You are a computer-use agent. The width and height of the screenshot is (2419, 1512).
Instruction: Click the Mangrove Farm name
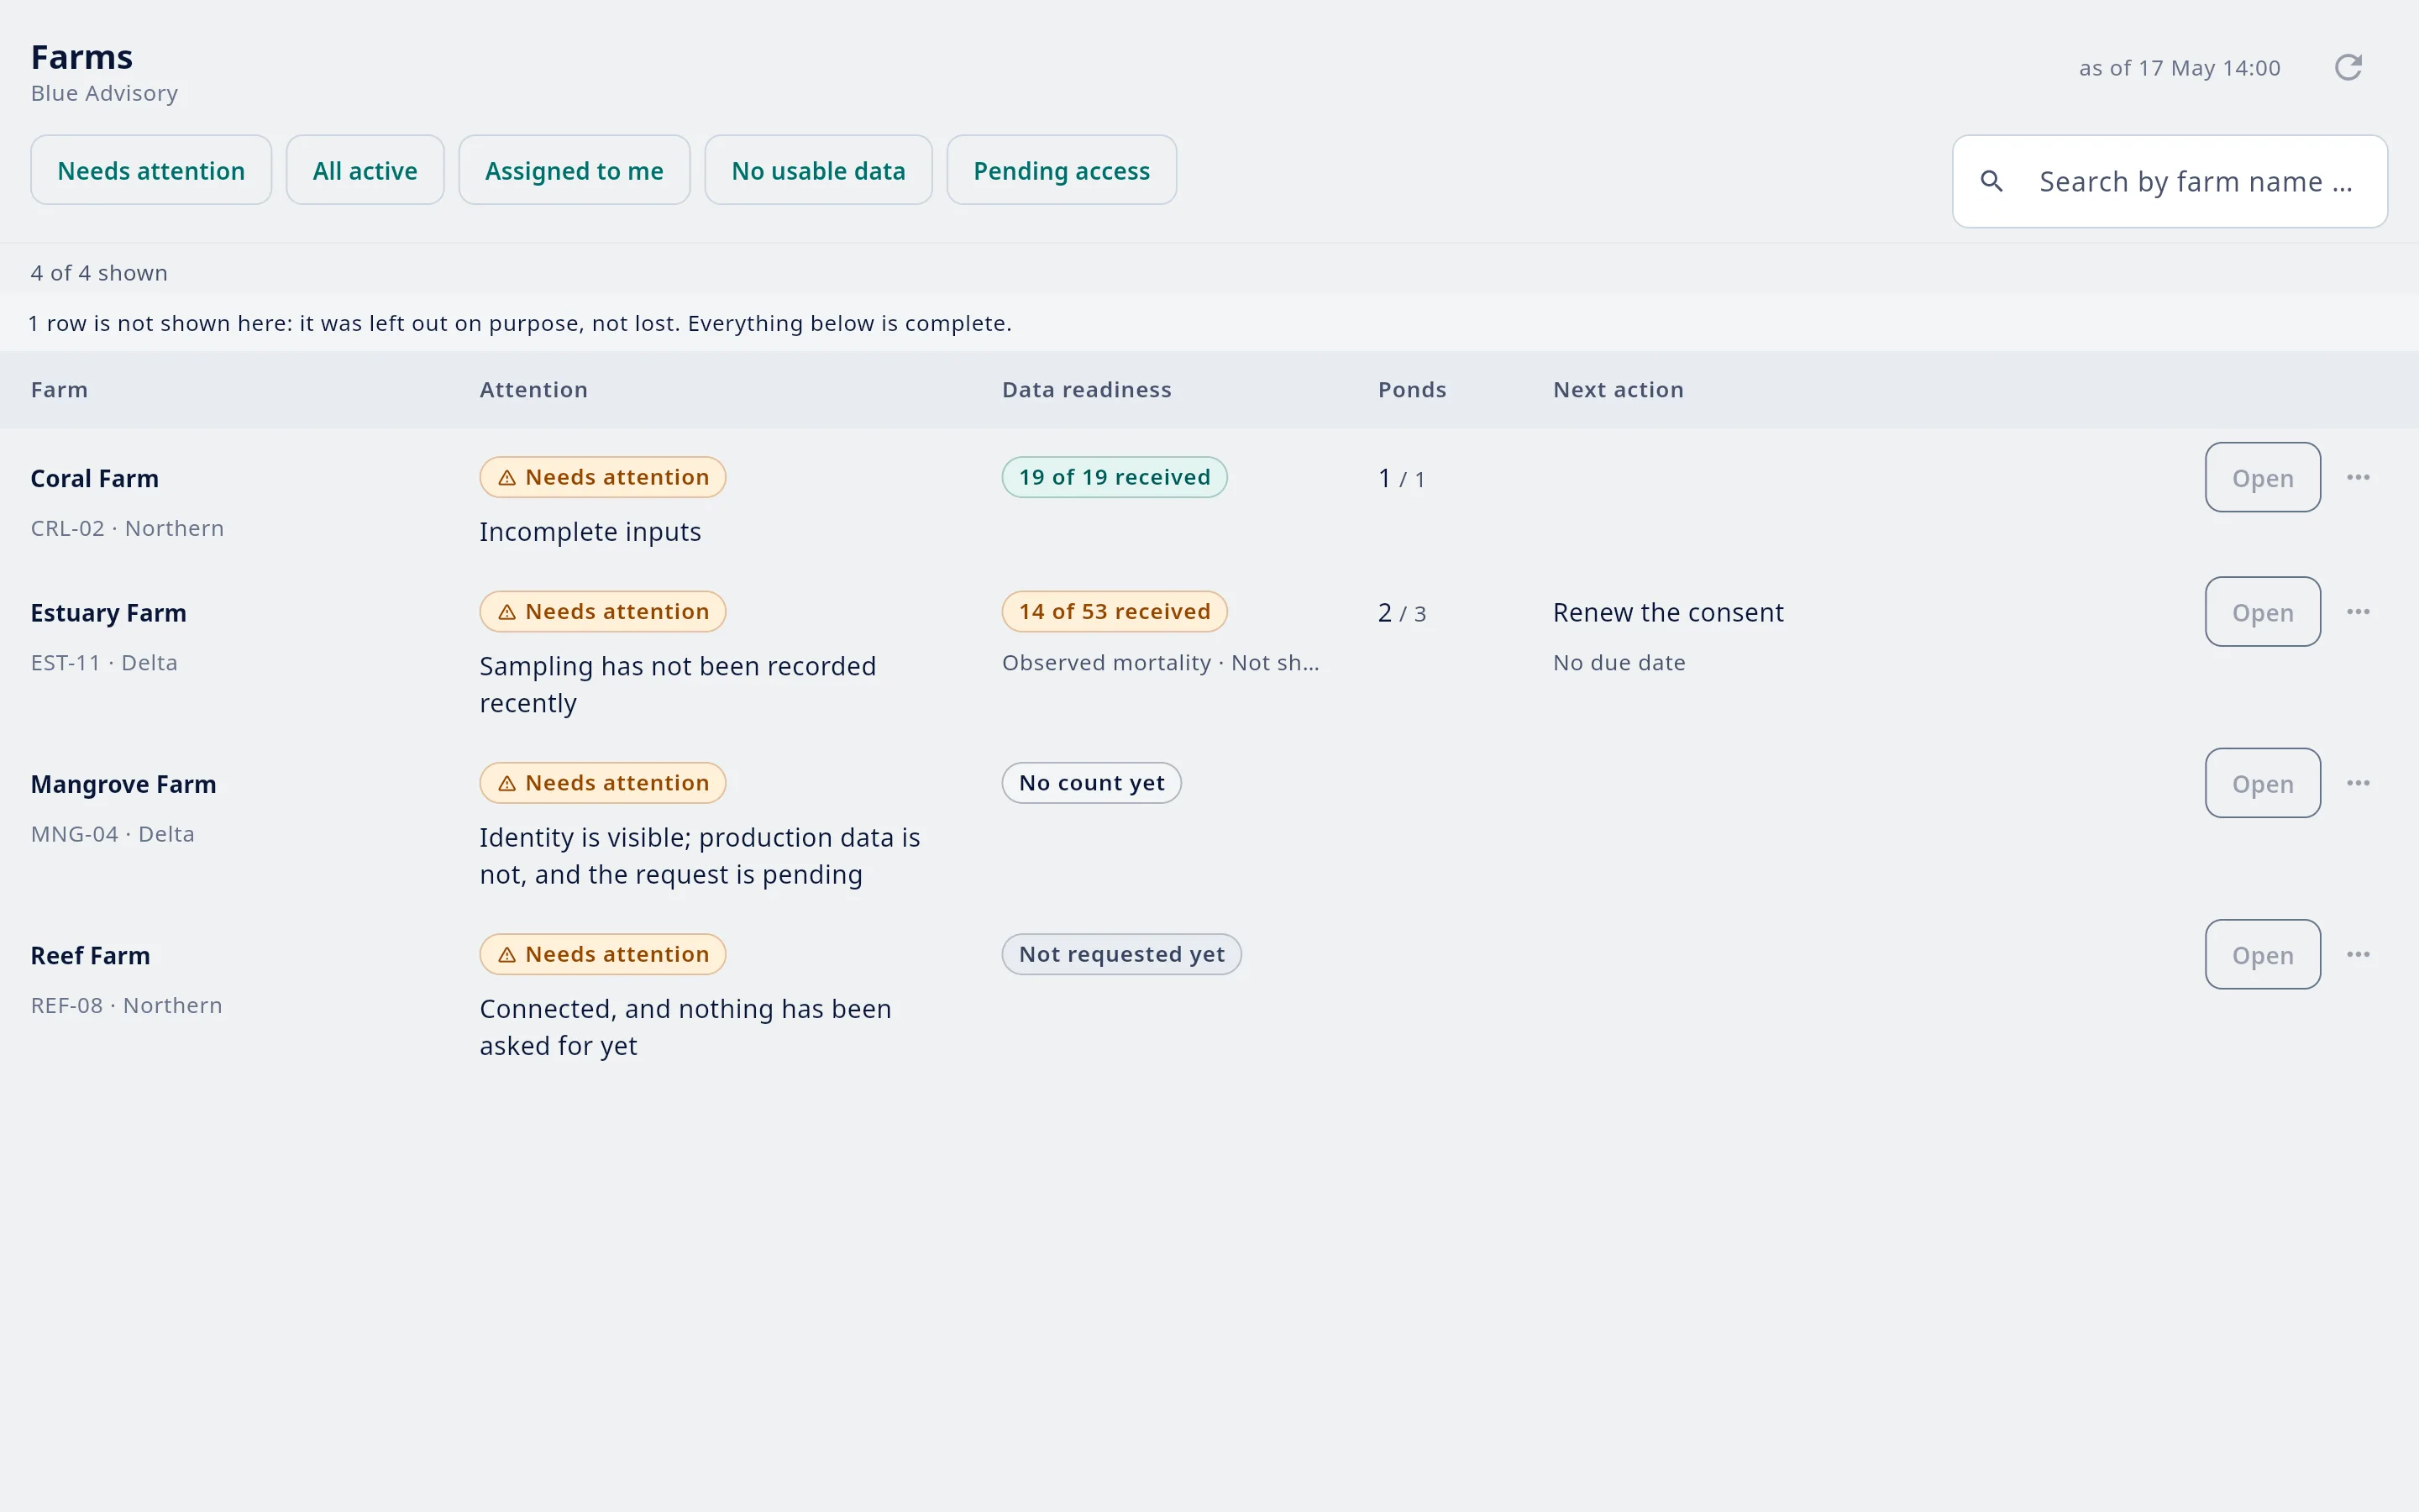tap(123, 784)
